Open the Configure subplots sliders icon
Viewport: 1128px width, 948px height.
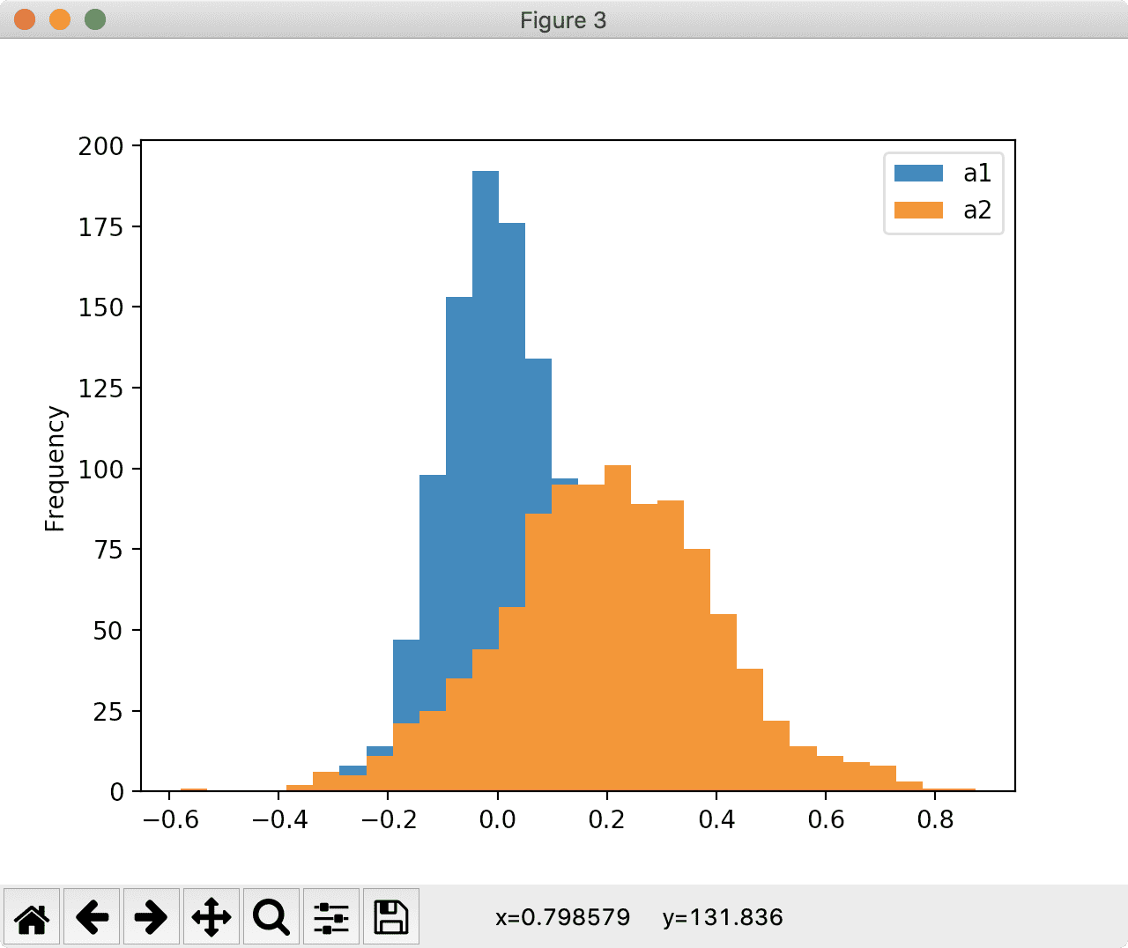pyautogui.click(x=330, y=917)
